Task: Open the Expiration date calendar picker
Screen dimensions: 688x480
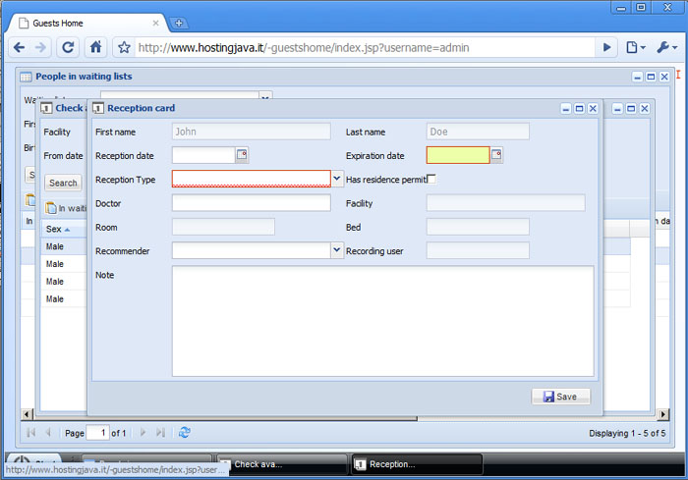Action: (496, 155)
